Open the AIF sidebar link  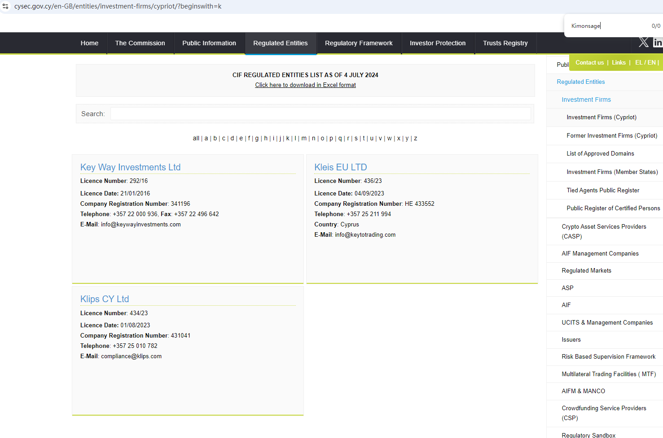pos(566,305)
